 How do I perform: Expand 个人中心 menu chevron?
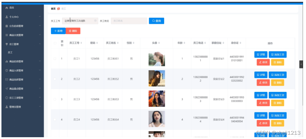coord(40,17)
